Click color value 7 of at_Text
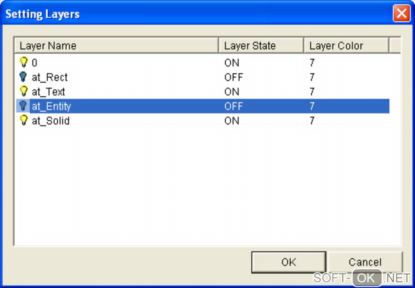 312,92
